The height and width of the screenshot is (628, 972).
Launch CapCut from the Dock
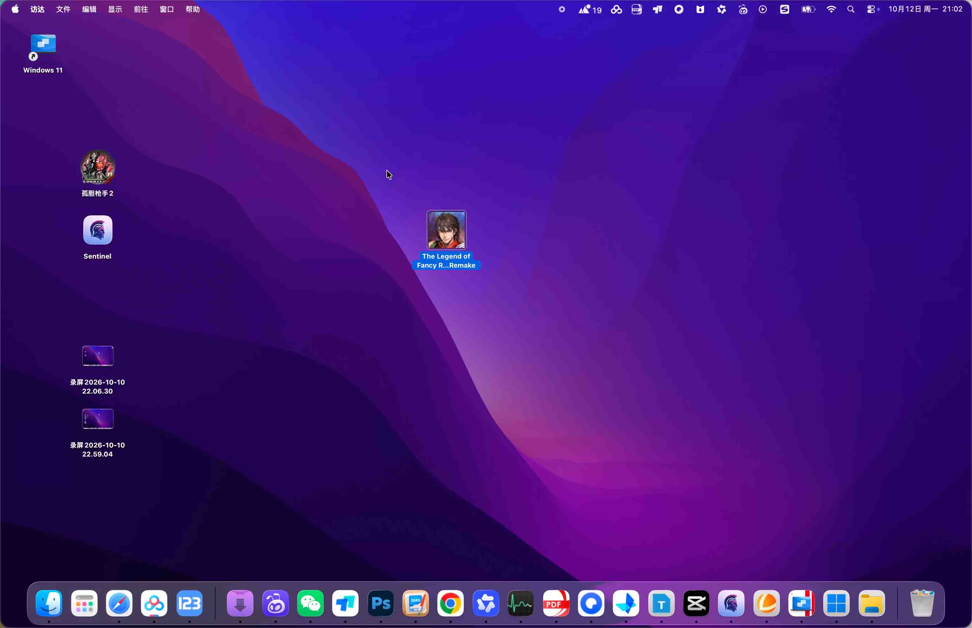tap(696, 603)
